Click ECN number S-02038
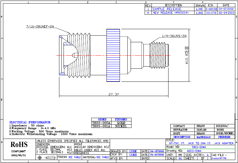This screenshot has height=163, width=238. [x=211, y=9]
